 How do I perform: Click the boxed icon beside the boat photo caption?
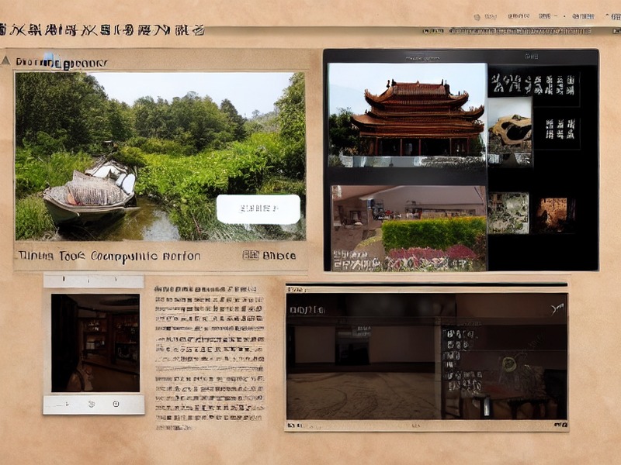(x=250, y=256)
